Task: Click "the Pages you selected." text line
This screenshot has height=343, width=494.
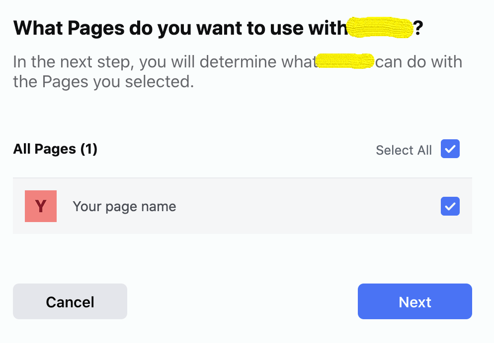Action: (x=103, y=81)
